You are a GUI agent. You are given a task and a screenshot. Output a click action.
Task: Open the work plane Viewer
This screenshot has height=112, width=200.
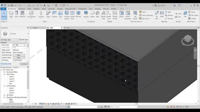click(192, 19)
